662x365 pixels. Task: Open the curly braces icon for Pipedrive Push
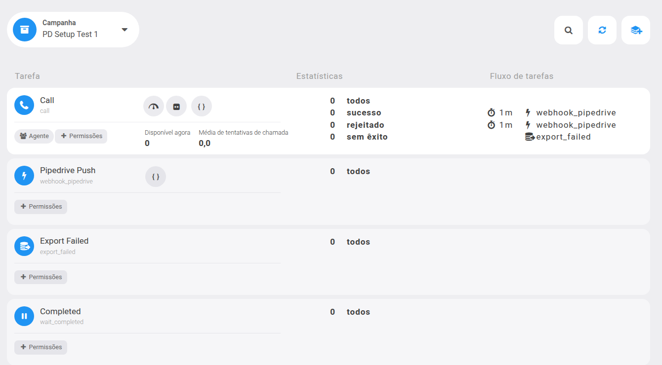point(156,177)
